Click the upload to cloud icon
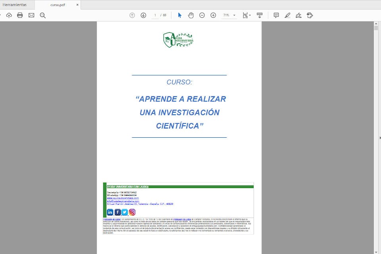This screenshot has height=254, width=381. click(9, 15)
